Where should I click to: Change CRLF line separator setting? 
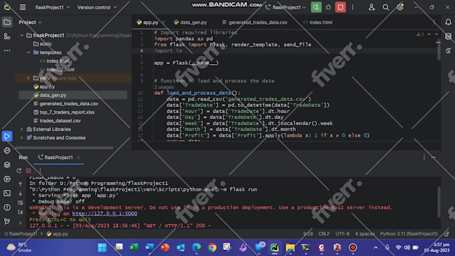pyautogui.click(x=324, y=234)
